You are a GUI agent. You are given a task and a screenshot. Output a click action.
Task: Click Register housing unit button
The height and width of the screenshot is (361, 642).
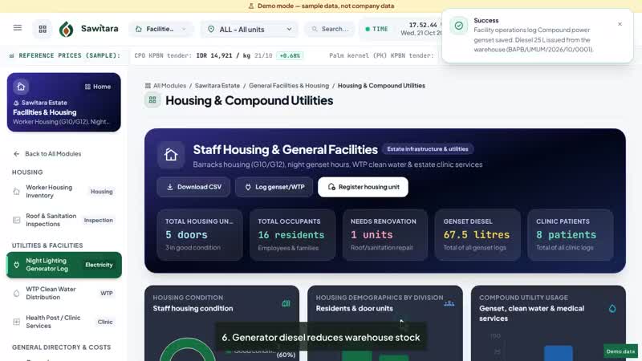pos(363,187)
